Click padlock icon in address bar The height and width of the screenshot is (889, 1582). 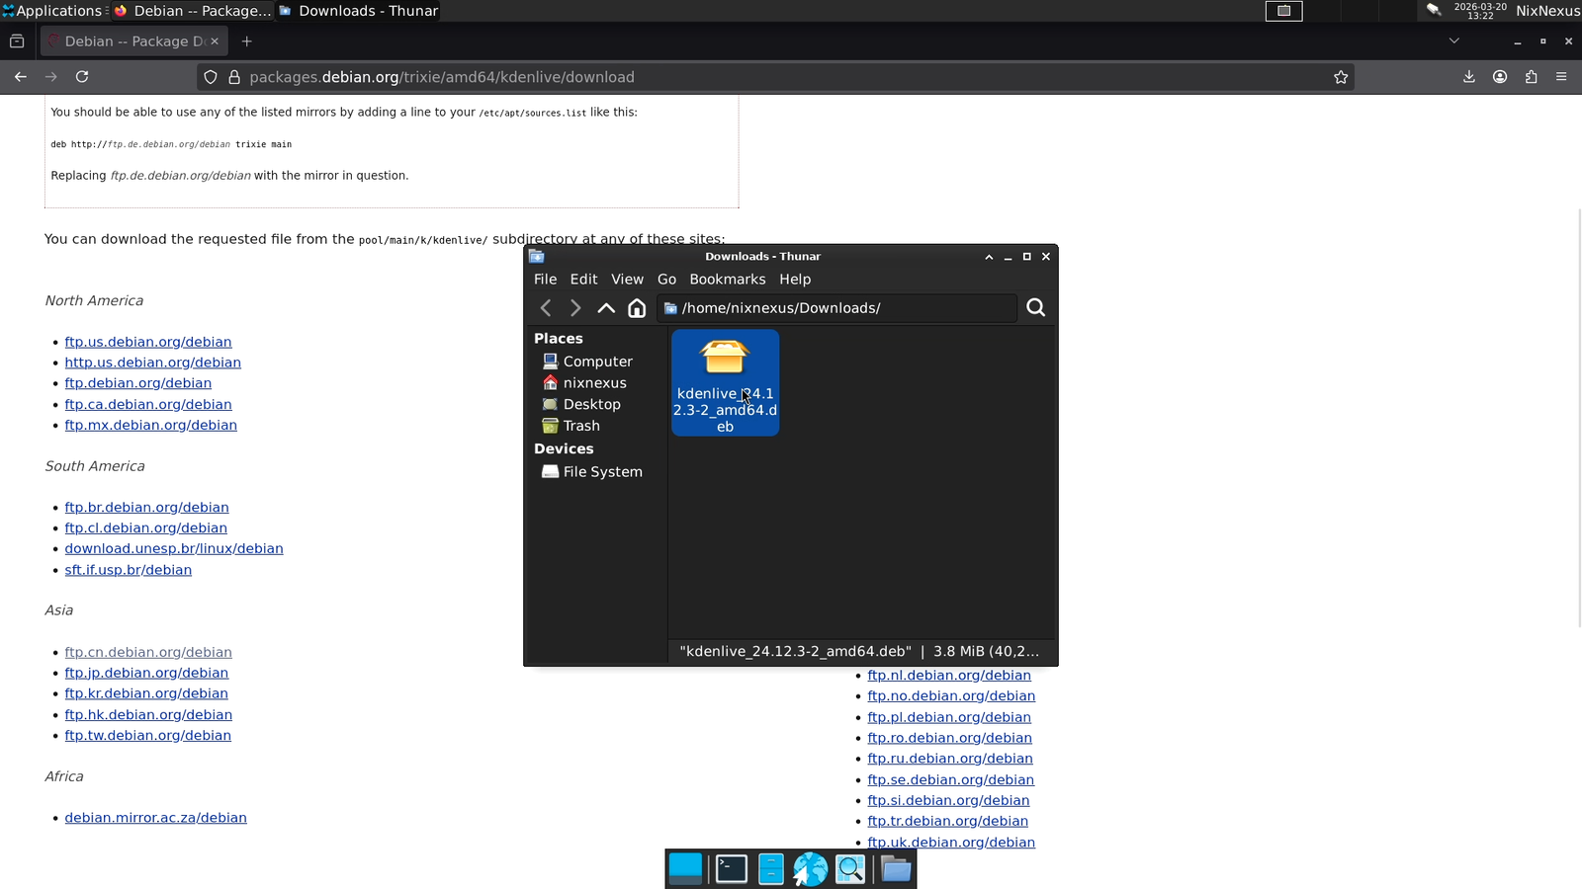pyautogui.click(x=234, y=77)
